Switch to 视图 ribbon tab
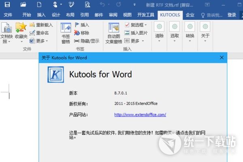The width and height of the screenshot is (243, 162). pyautogui.click(x=127, y=15)
